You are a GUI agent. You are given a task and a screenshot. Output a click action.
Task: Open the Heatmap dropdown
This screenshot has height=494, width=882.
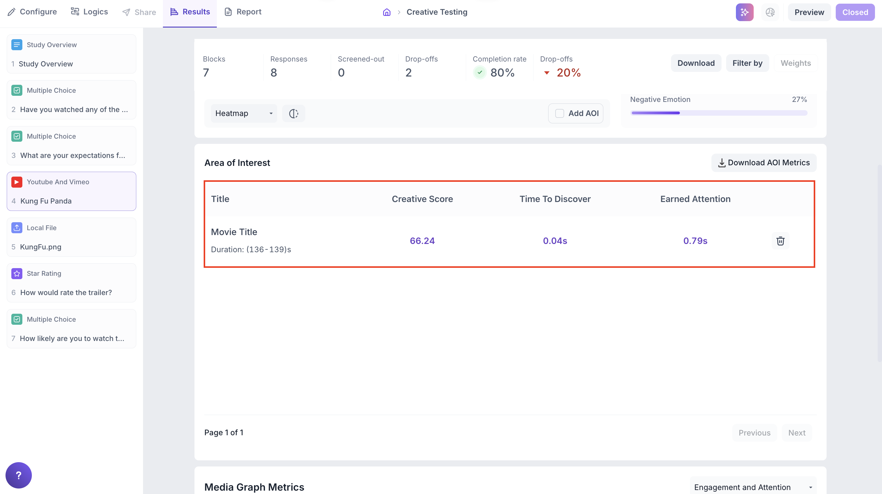243,113
